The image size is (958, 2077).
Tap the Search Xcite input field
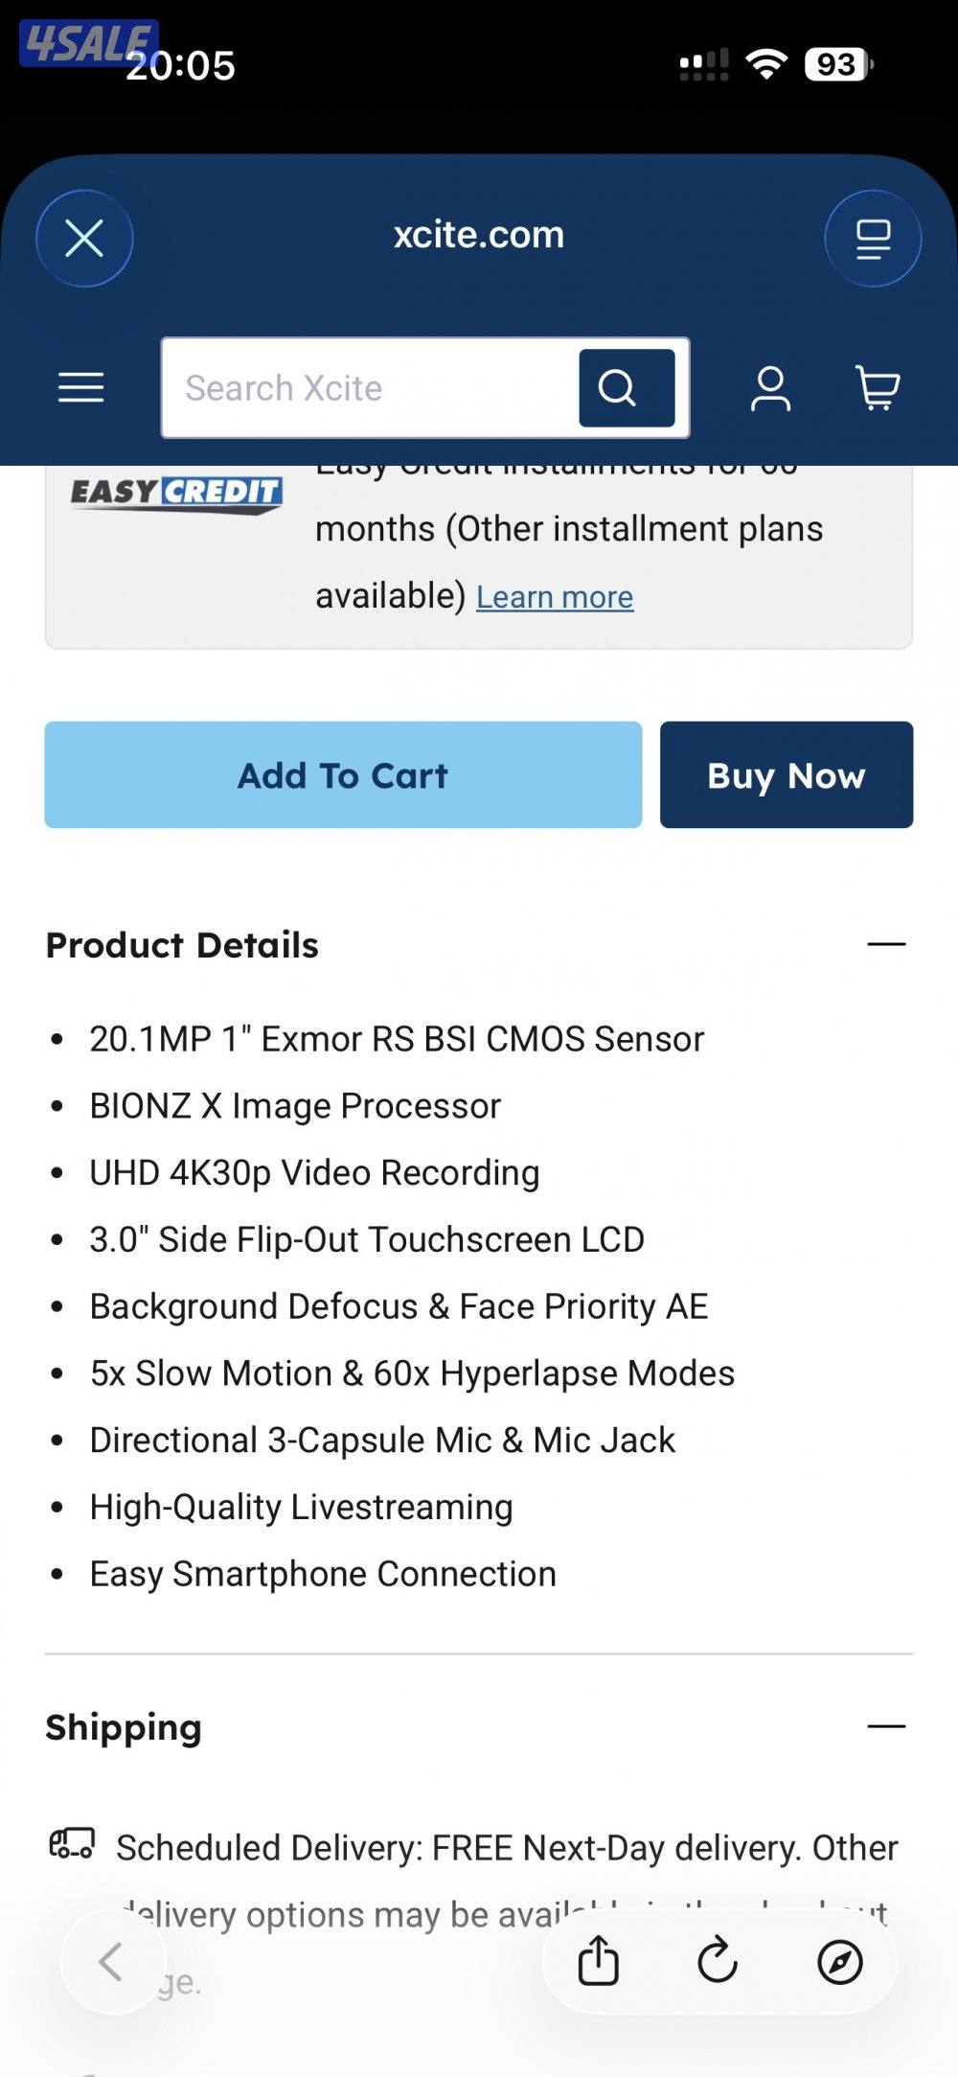tap(374, 388)
